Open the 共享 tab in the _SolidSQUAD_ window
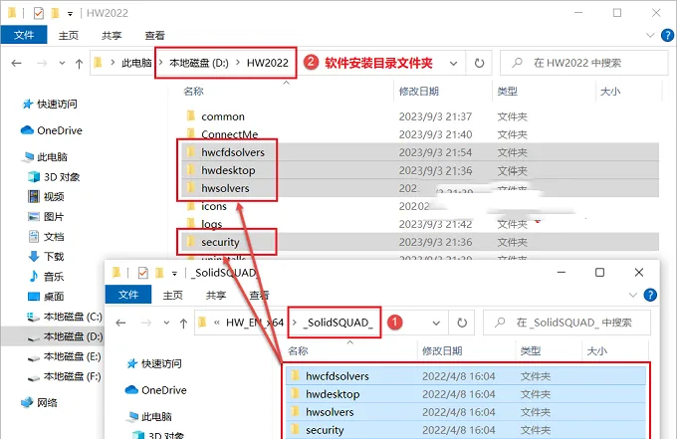 pos(216,295)
